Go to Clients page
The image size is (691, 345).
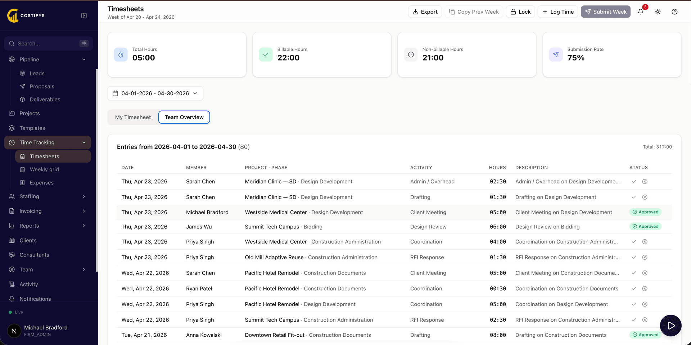pos(48,240)
